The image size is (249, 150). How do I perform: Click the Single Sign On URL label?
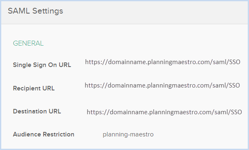point(42,65)
